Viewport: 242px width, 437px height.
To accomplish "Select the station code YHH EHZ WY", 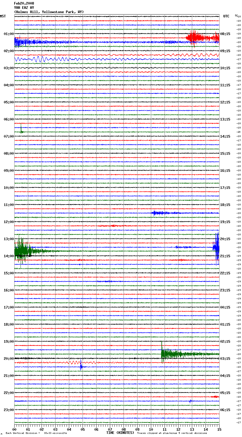I will [24, 8].
